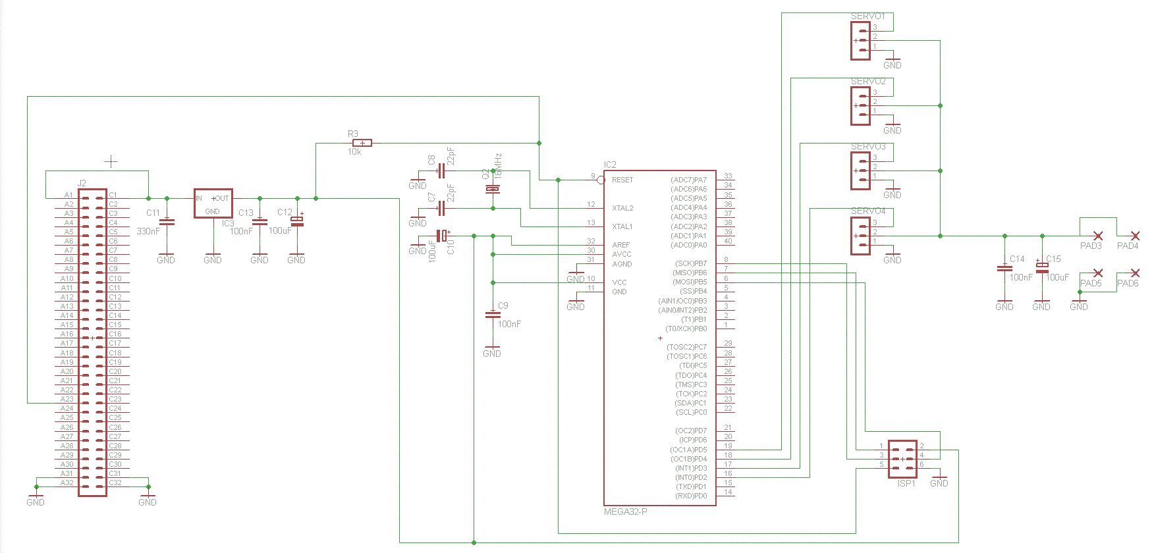Click the junction dot on SERVO2 power wire
Screen dimensions: 1154x553
click(940, 105)
